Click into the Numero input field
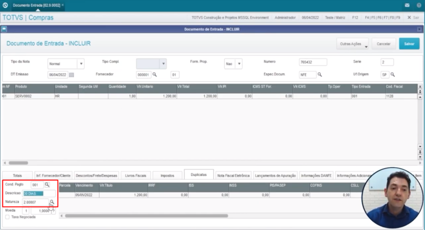Viewport: 425px width, 230px height. coord(313,62)
